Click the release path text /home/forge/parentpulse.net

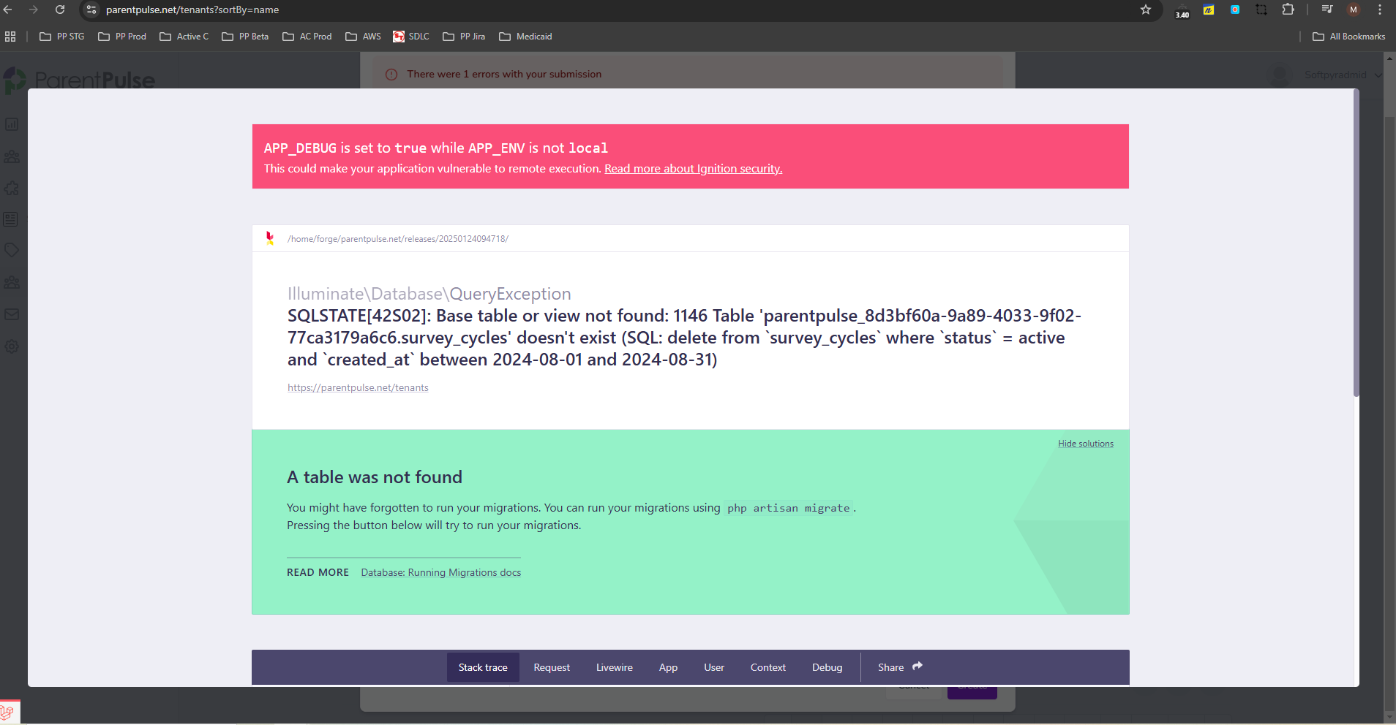[398, 239]
